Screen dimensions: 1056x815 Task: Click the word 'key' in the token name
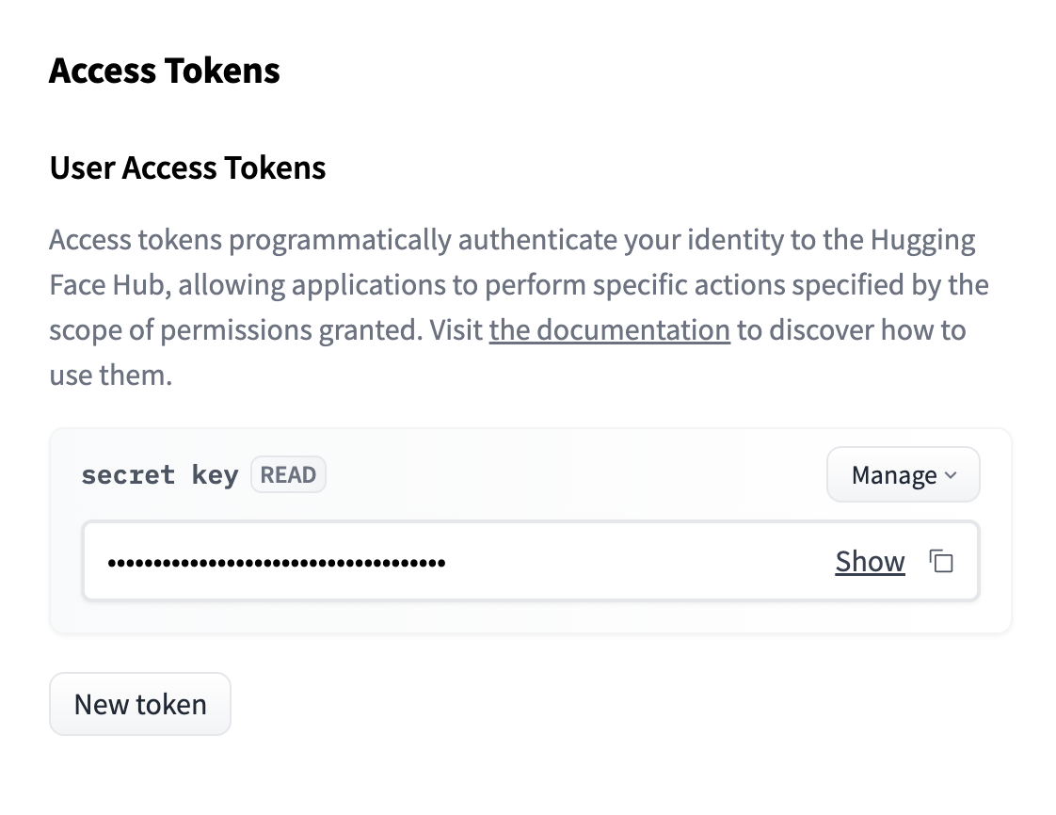[x=215, y=475]
